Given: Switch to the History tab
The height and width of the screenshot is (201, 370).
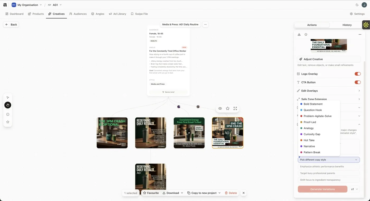Looking at the screenshot, I should 347,25.
